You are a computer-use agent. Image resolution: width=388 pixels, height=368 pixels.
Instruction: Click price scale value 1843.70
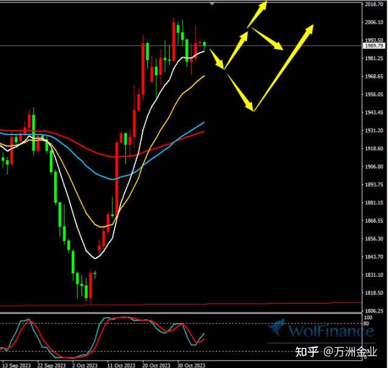pos(374,257)
